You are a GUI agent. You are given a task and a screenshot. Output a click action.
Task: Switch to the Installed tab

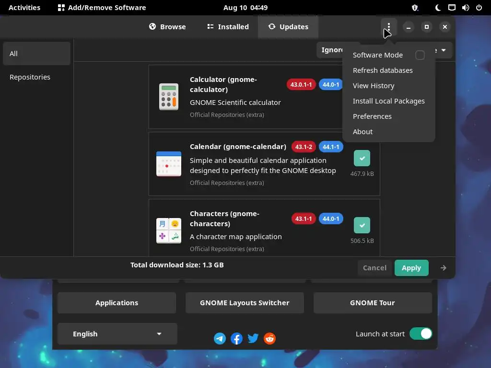228,27
